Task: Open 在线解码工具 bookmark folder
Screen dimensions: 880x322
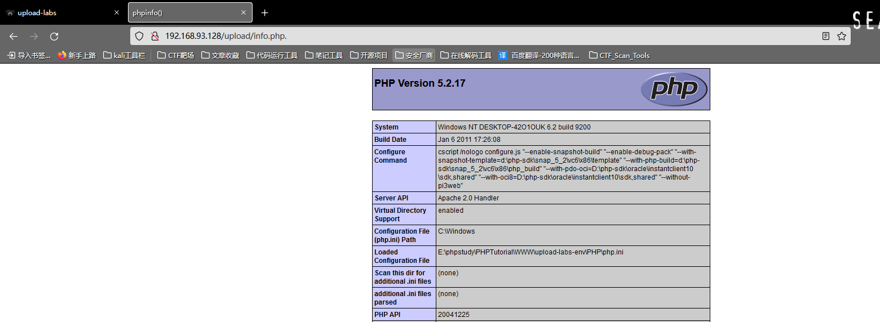Action: tap(466, 55)
